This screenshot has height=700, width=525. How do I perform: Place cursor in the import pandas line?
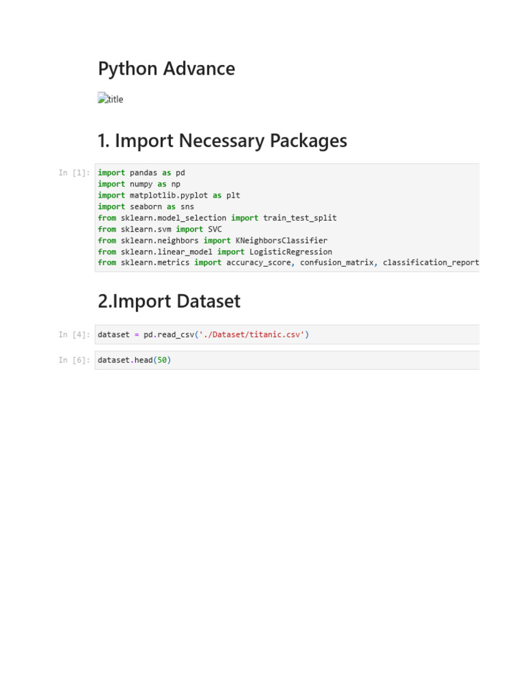pyautogui.click(x=142, y=173)
